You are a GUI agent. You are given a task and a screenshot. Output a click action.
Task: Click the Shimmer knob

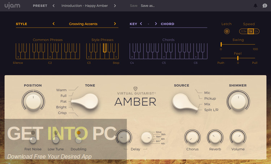click(238, 101)
